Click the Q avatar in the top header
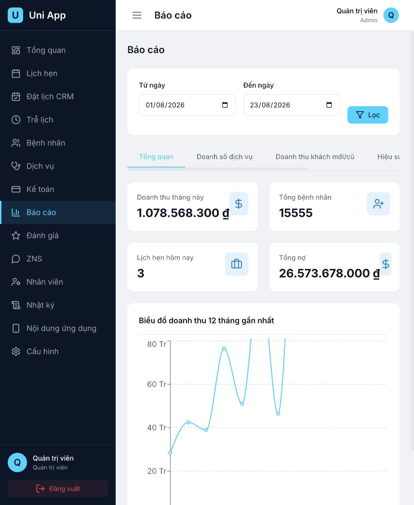Image resolution: width=414 pixels, height=505 pixels. [x=391, y=15]
